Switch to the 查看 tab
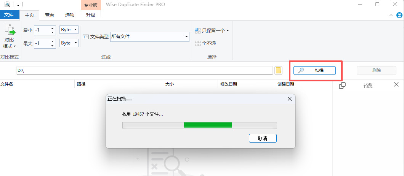This screenshot has height=176, width=404. (x=50, y=15)
